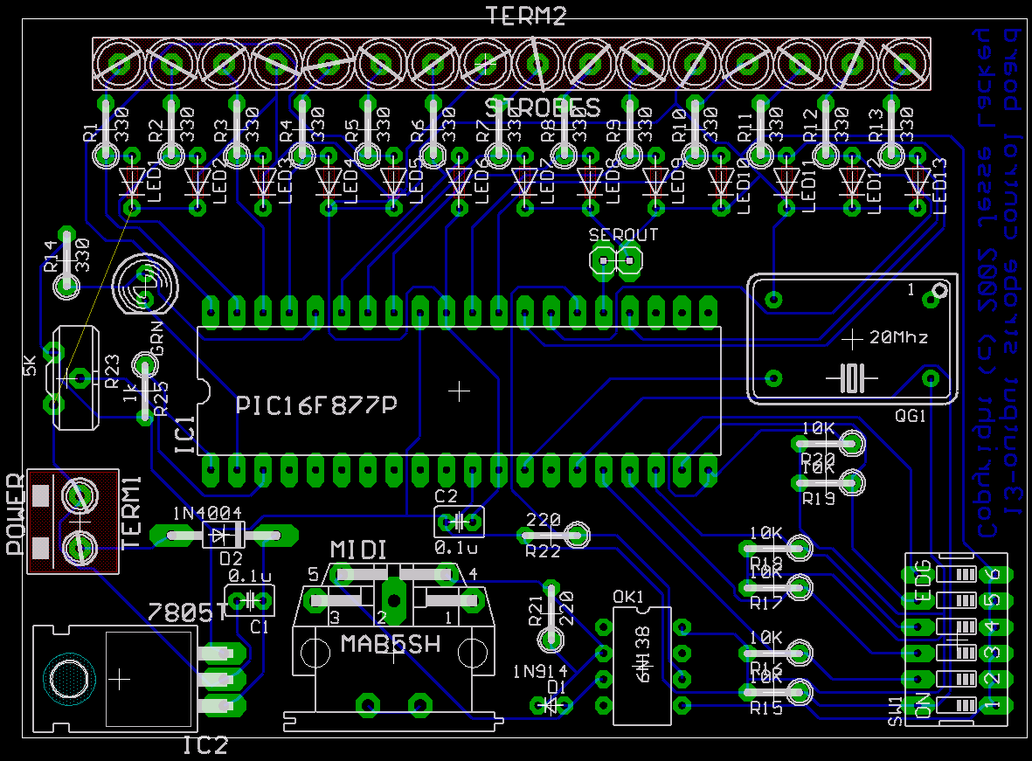Screen dimensions: 1032x761
Task: Click the R15 resistor label
Action: click(766, 709)
